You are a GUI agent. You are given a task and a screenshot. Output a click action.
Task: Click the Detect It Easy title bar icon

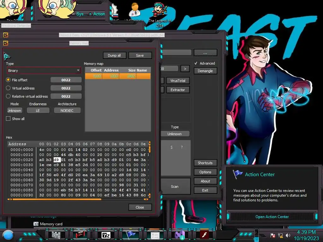6,35
